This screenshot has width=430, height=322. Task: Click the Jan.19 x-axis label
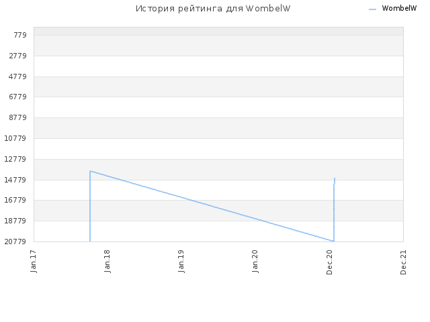point(181,262)
